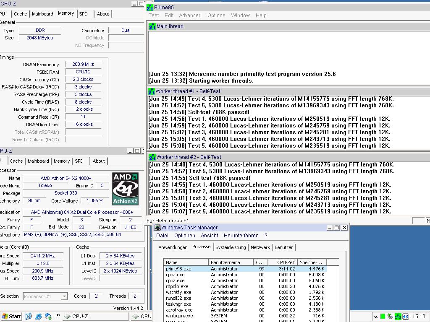Sort processes by Benutzername column header
Image resolution: width=430 pixels, height=322 pixels.
tap(231, 262)
